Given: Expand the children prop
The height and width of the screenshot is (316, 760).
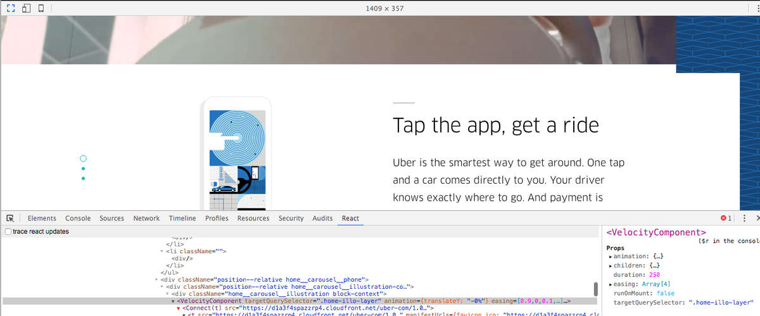Looking at the screenshot, I should pyautogui.click(x=610, y=266).
